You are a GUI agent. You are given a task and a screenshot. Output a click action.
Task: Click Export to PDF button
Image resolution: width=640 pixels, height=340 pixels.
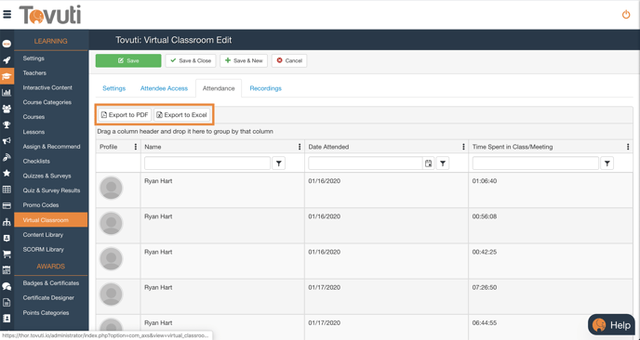(x=125, y=115)
